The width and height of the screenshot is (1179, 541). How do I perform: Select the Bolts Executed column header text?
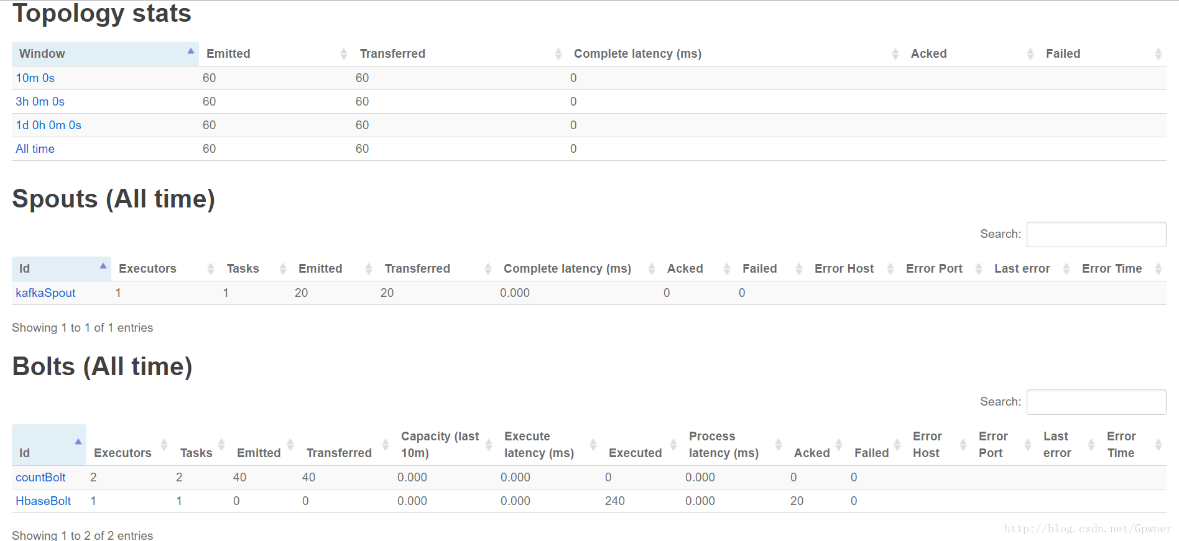click(x=635, y=453)
